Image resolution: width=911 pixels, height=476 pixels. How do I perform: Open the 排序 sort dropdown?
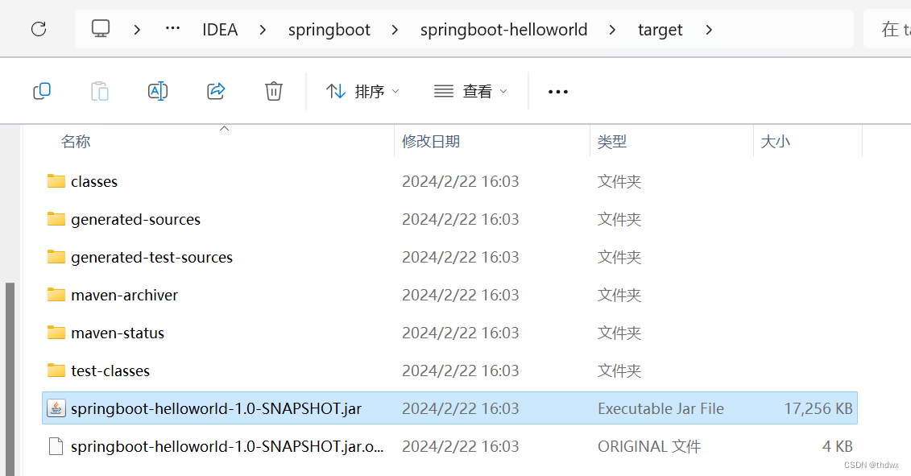click(x=363, y=91)
